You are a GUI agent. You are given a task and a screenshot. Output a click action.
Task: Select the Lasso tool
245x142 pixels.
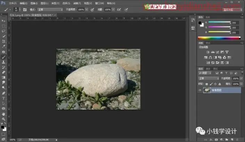3,31
